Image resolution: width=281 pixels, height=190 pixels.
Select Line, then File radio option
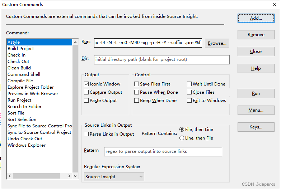182,138
